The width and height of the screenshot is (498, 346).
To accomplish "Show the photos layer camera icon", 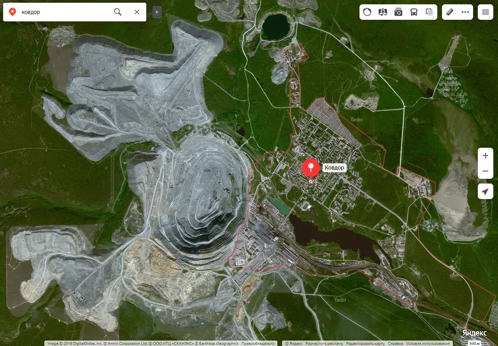I will click(x=398, y=12).
